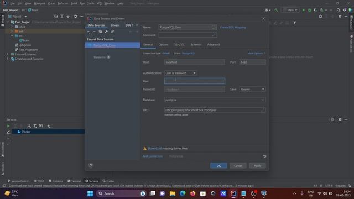354x199 pixels.
Task: Click the help question mark button
Action: coord(91,166)
